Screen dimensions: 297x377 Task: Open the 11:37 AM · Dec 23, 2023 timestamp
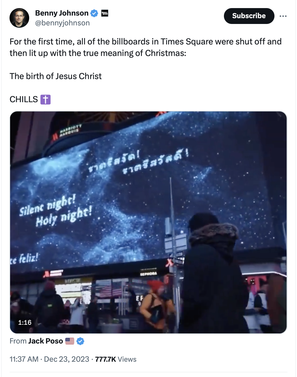point(49,359)
